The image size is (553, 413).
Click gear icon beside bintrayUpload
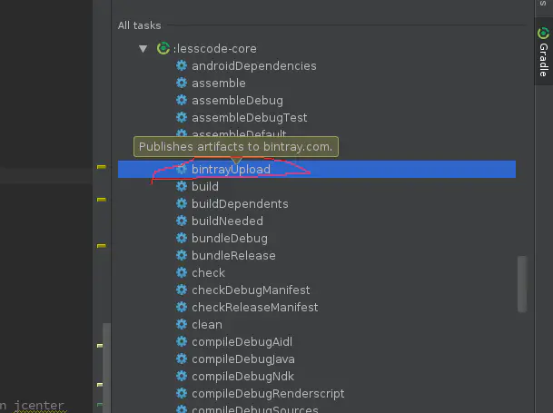coord(182,170)
